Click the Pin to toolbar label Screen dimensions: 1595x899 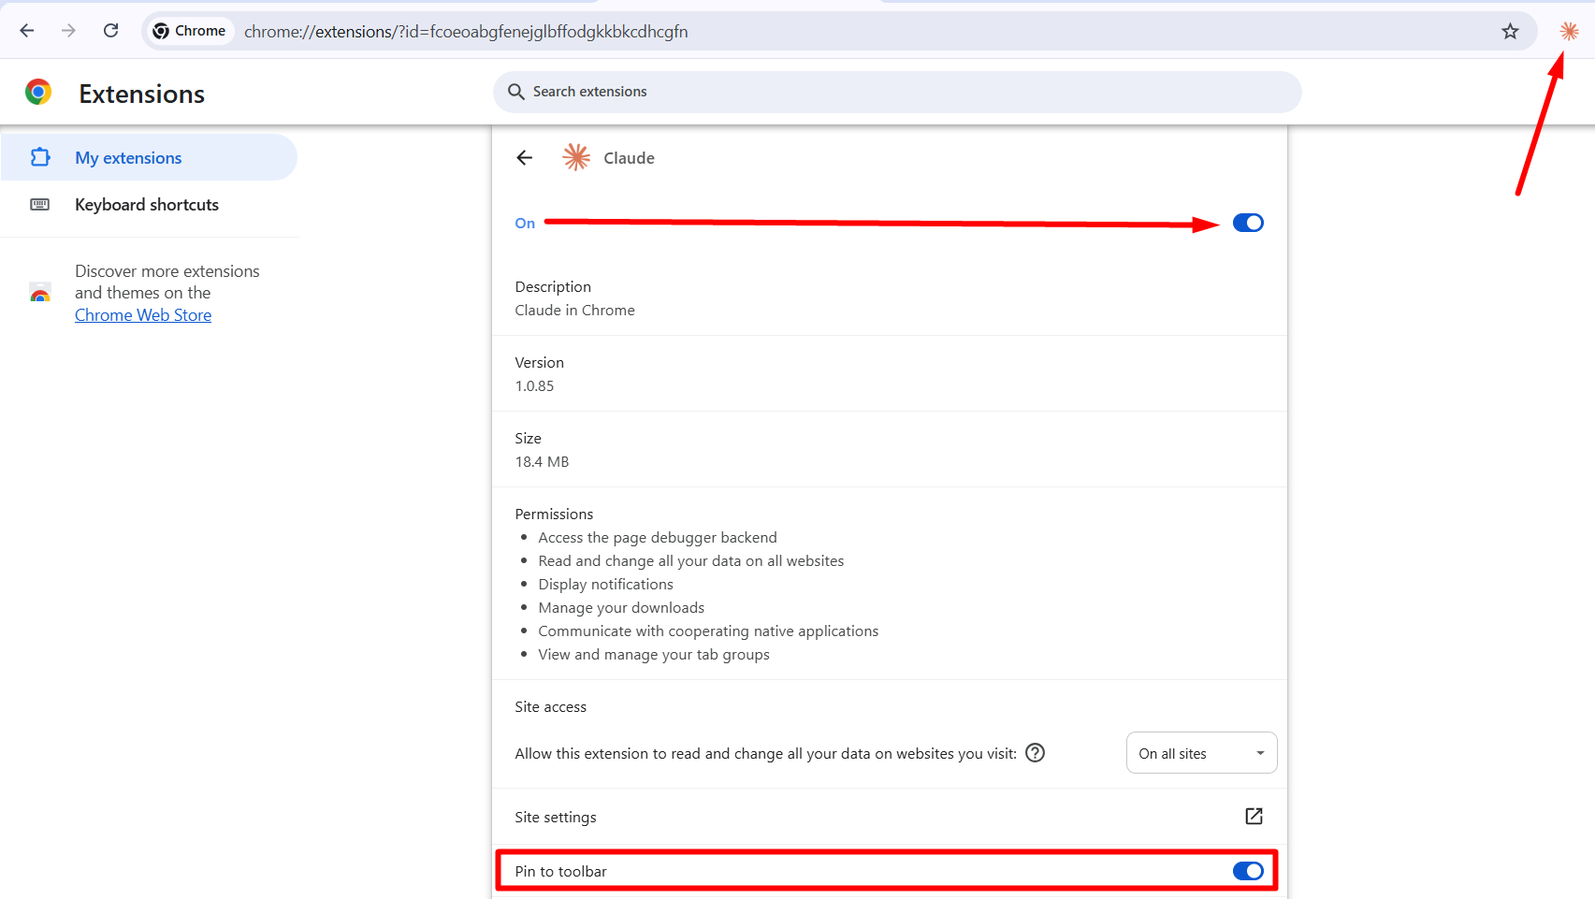point(560,871)
